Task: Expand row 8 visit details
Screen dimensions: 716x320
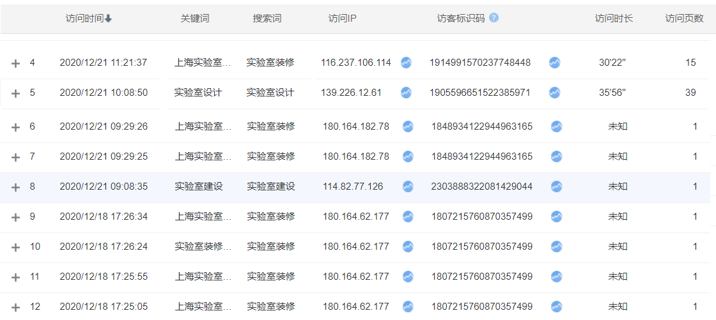Action: click(x=16, y=187)
